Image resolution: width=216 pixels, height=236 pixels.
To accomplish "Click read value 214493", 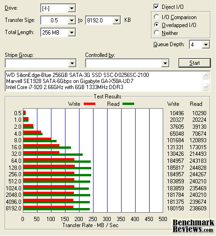I will click(x=198, y=154).
